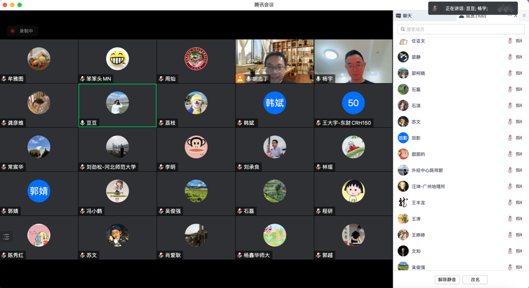
Task: Click 豆豆's active microphone icon in the grid
Action: pyautogui.click(x=83, y=123)
